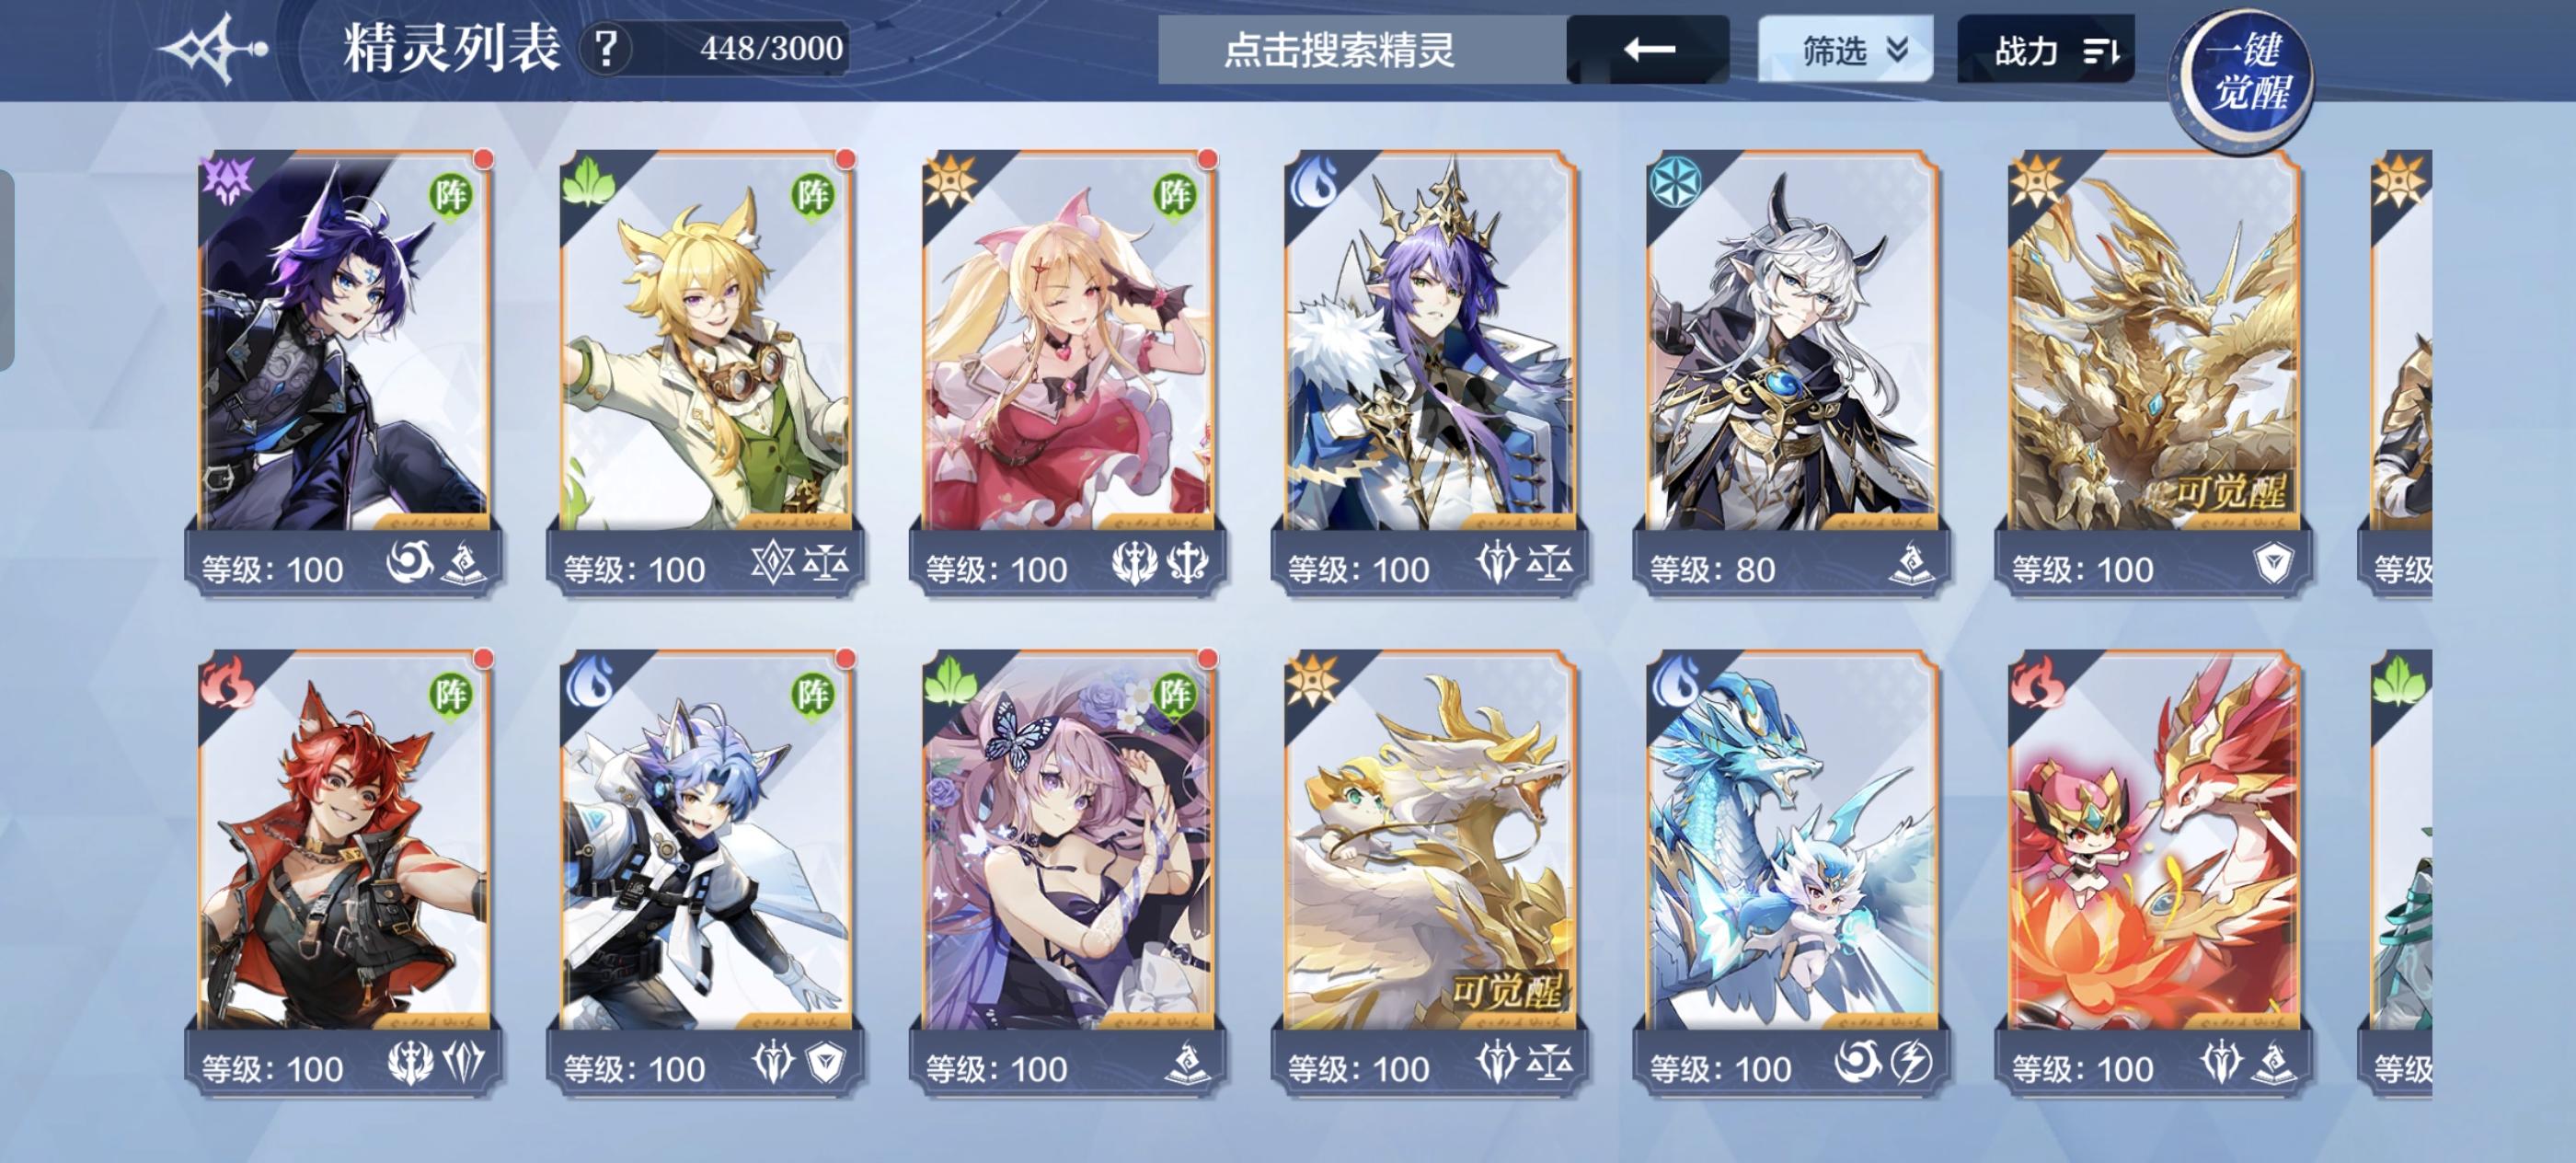Expand the 筛选 filter dropdown
The height and width of the screenshot is (1163, 2576).
(1845, 49)
